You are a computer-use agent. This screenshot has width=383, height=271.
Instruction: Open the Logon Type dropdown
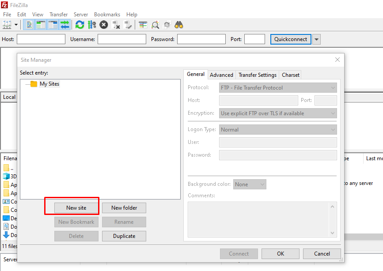[x=278, y=130]
